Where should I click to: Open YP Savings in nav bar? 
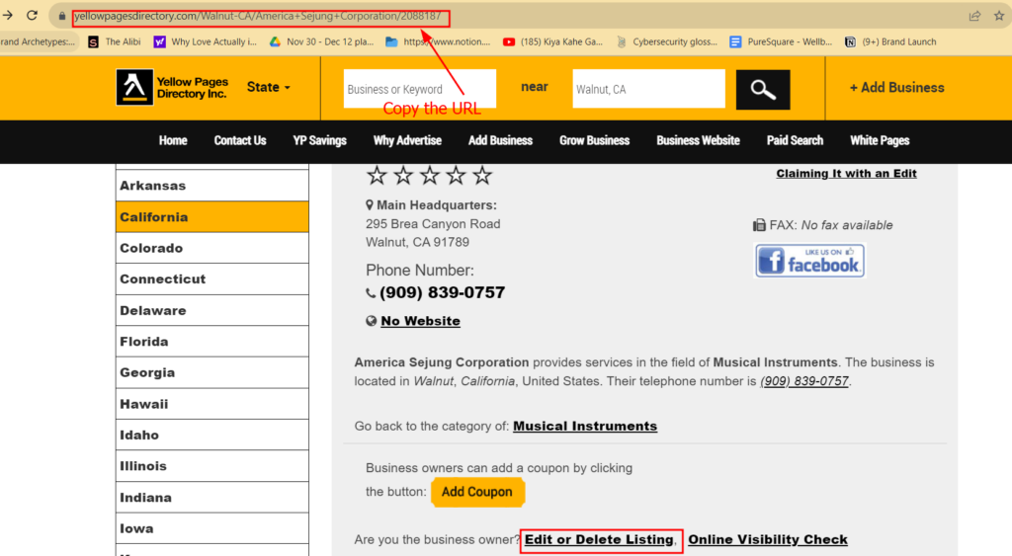point(319,140)
